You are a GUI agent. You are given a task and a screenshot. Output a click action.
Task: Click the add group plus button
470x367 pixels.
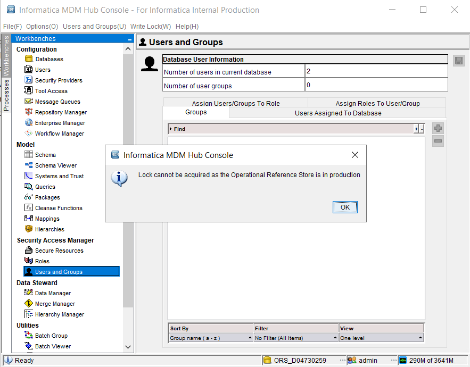point(438,128)
